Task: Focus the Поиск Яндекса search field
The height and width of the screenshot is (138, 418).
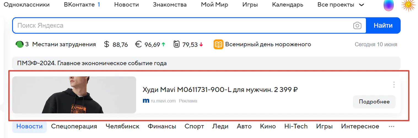Action: click(182, 26)
